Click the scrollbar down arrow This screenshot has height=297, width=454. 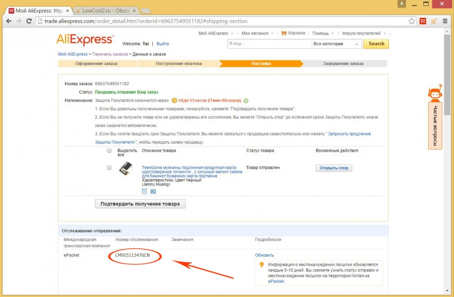(447, 290)
